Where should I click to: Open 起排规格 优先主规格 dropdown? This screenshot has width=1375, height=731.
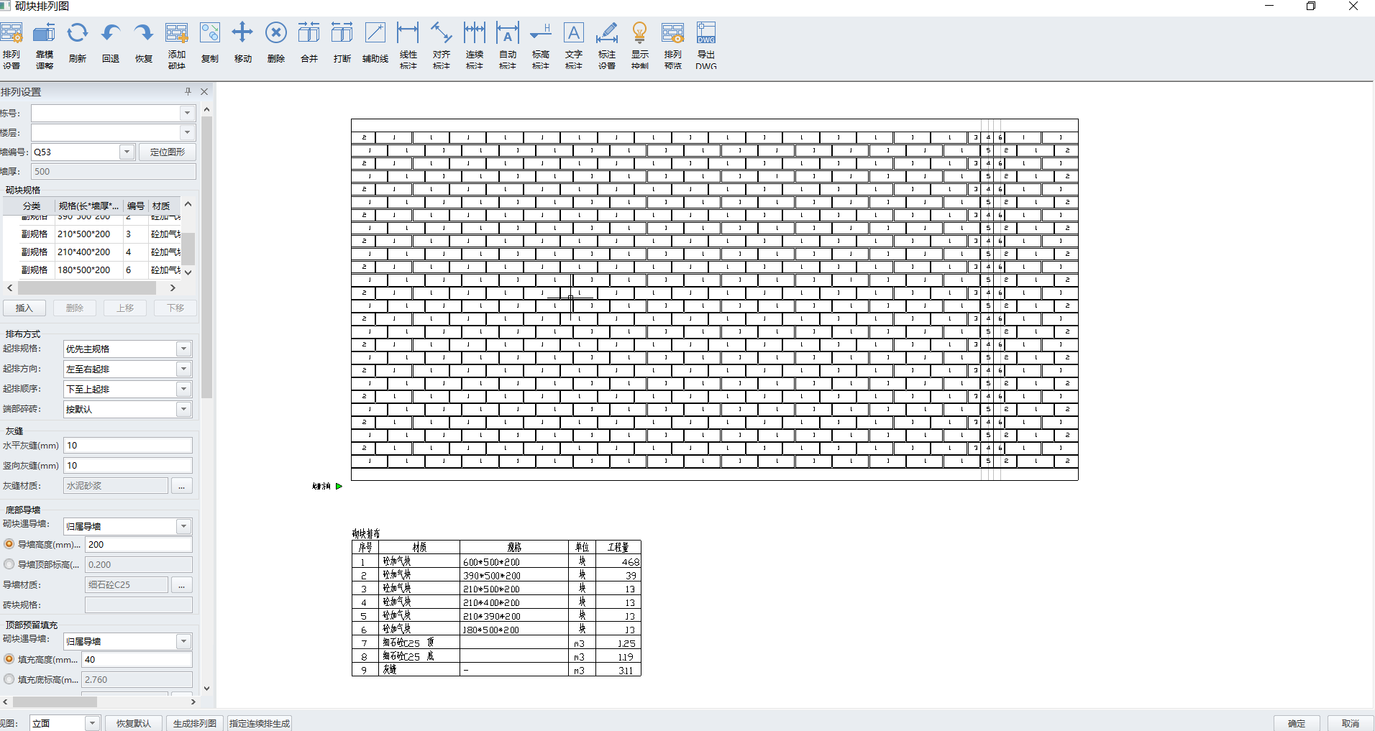pyautogui.click(x=184, y=349)
